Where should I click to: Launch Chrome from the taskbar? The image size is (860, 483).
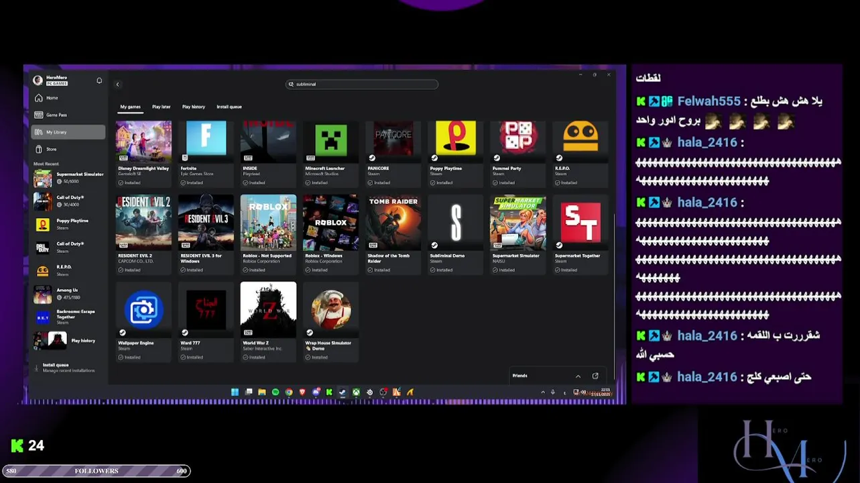pos(289,392)
